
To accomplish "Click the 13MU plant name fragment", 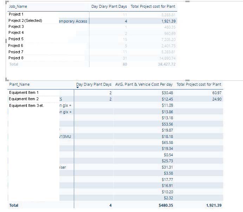I will [x=65, y=137].
